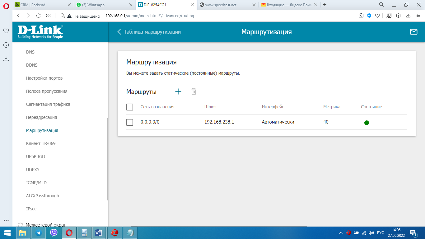Viewport: 425px width, 239px height.
Task: Click the Автоматически interface cell
Action: (x=278, y=122)
